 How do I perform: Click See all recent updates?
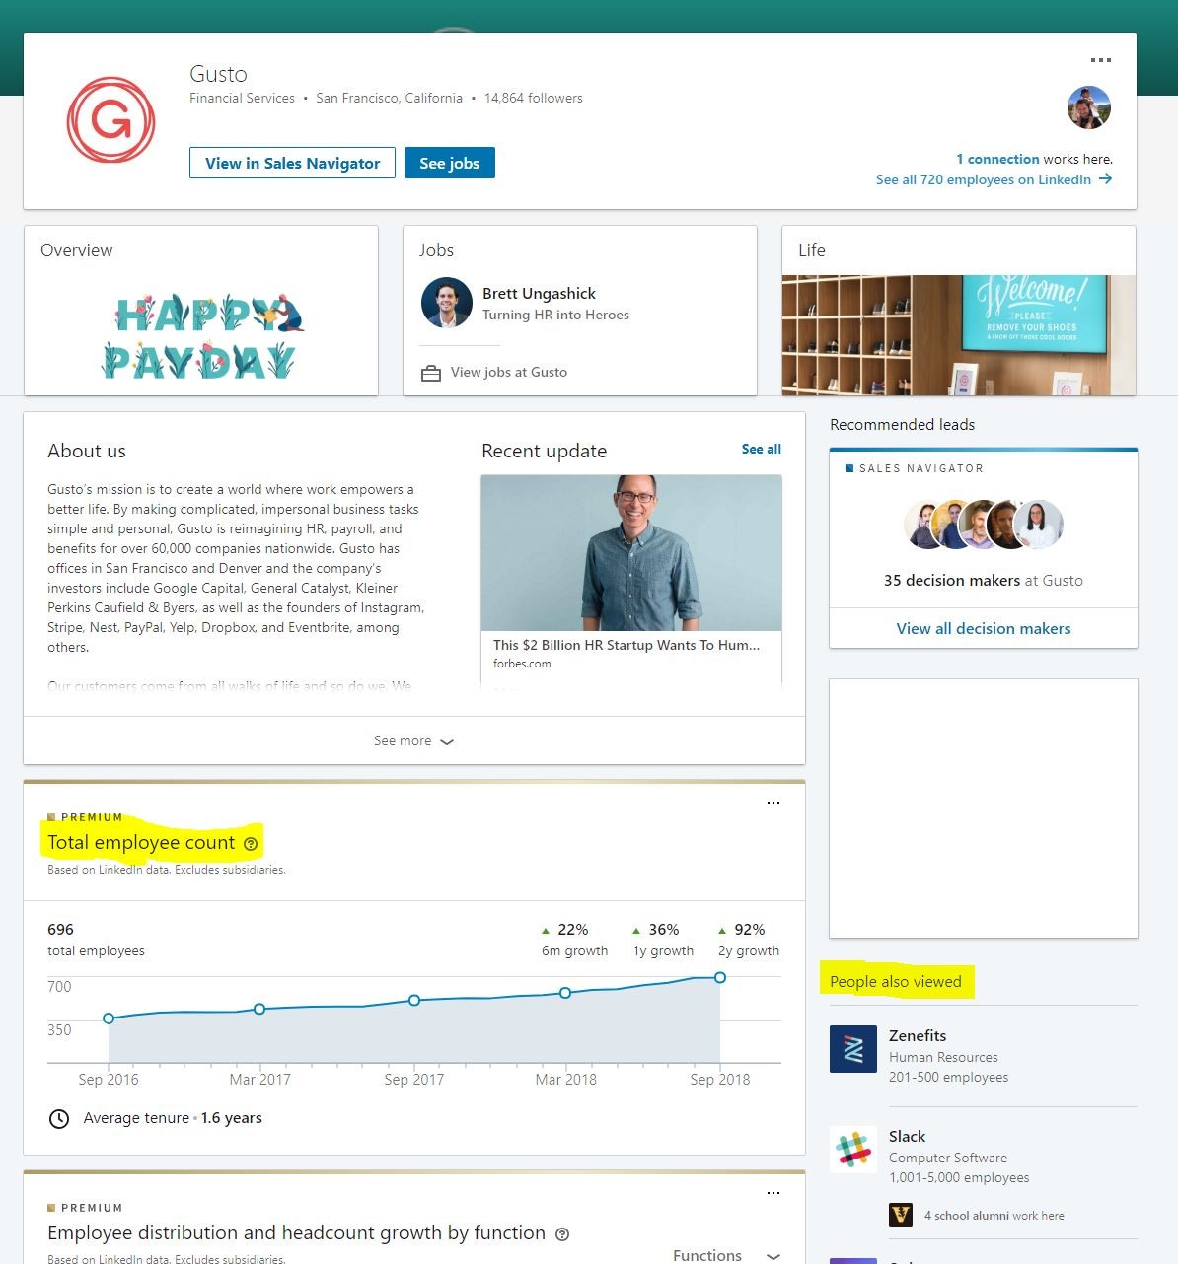[x=762, y=449]
